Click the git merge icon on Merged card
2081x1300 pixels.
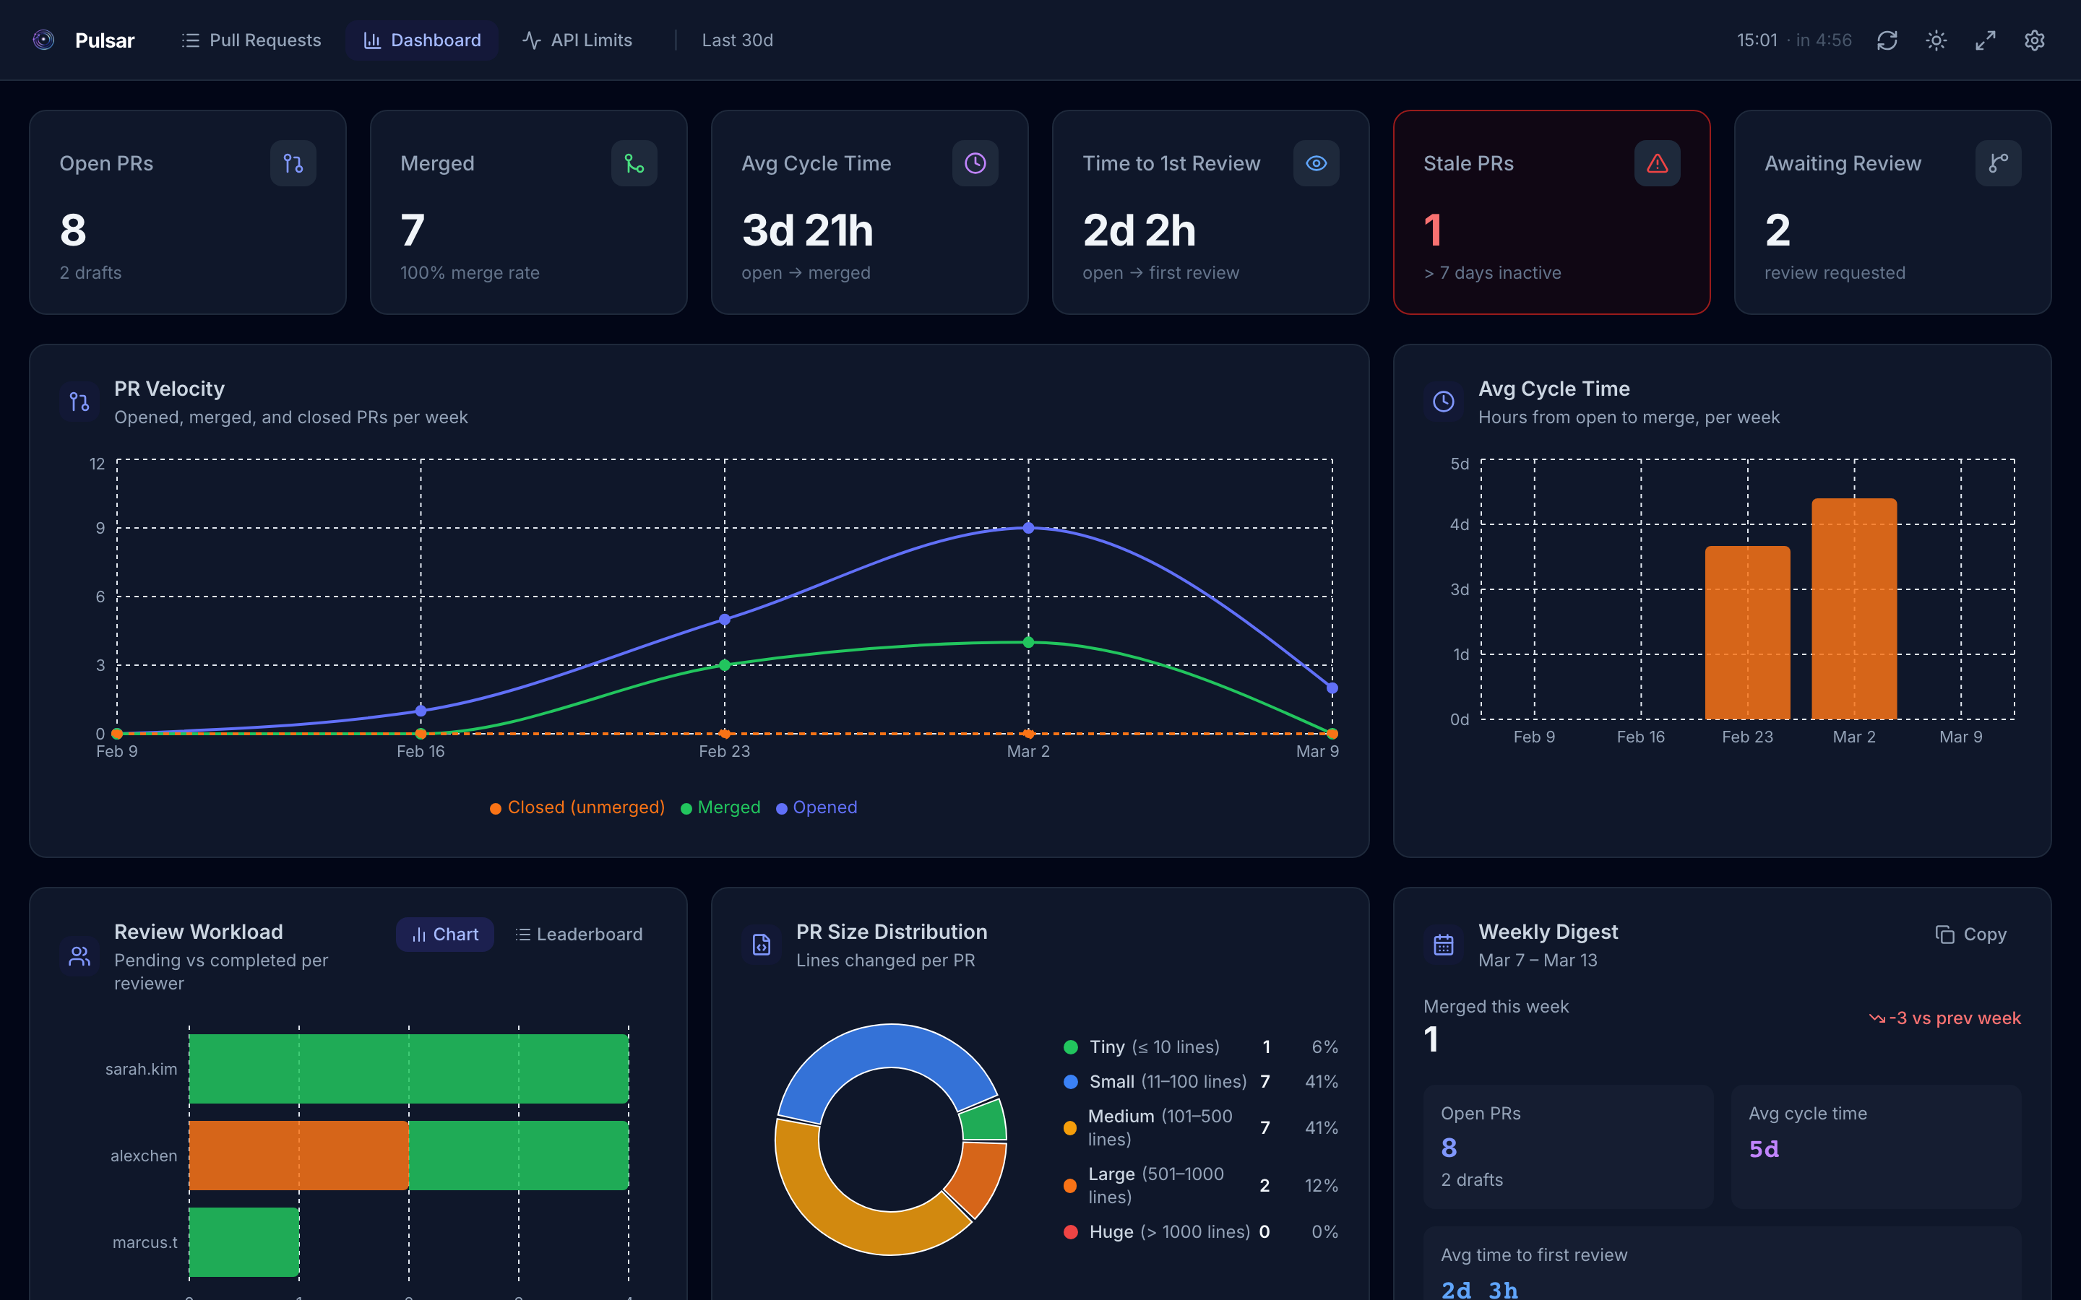tap(634, 162)
